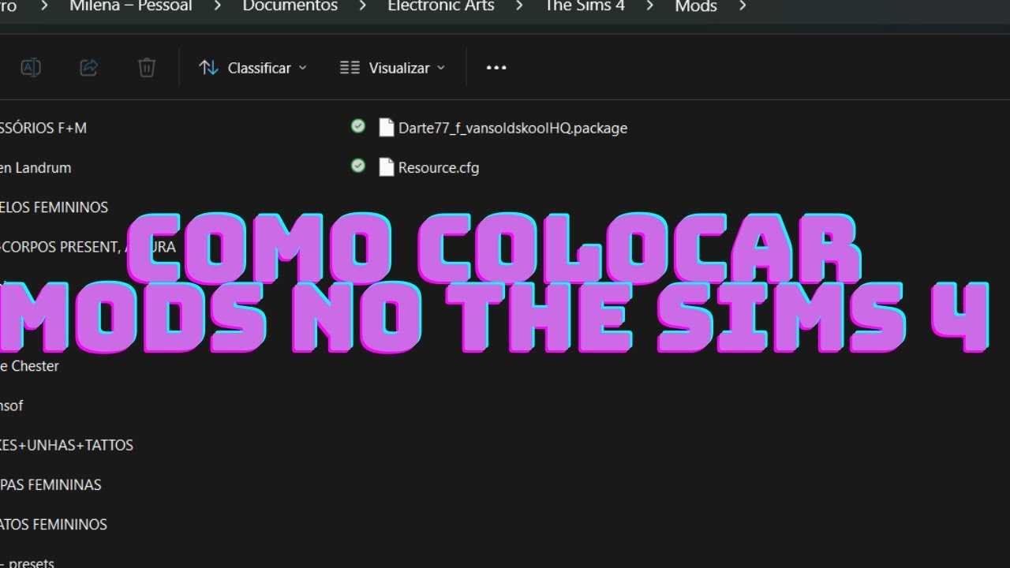Expand the chevron after Electronic Arts
Image resolution: width=1010 pixels, height=568 pixels.
click(x=519, y=6)
